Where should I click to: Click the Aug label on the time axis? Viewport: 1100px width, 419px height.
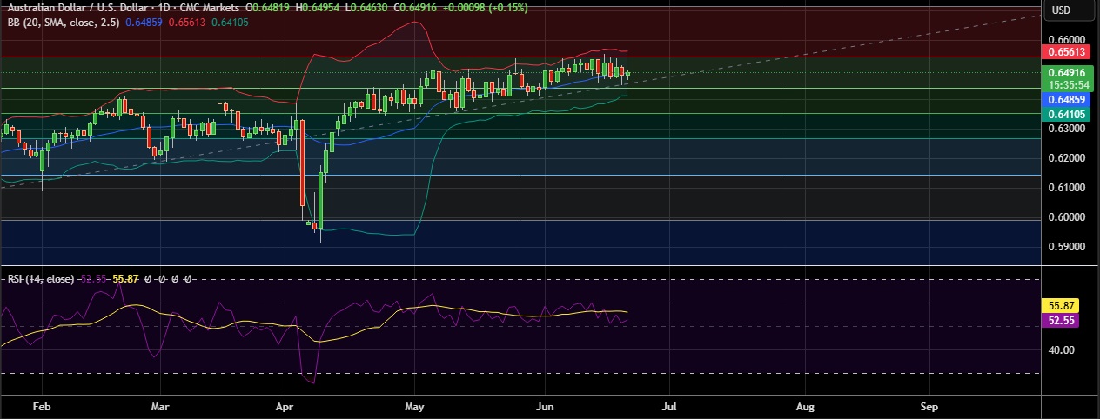(x=805, y=406)
